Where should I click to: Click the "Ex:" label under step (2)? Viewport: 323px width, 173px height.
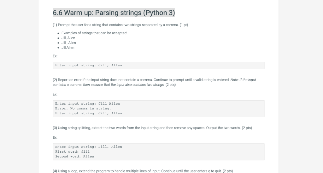click(55, 94)
